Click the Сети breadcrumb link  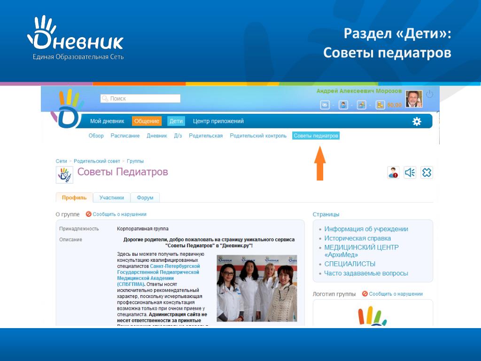click(62, 161)
